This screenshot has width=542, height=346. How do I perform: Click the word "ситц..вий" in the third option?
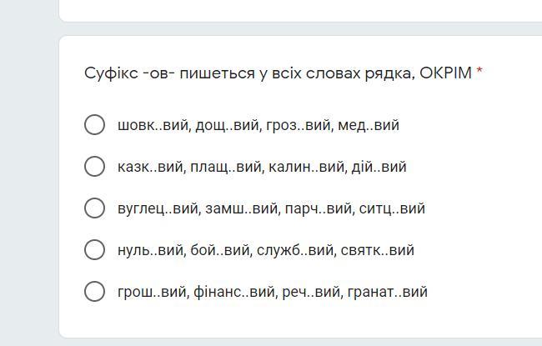click(x=392, y=208)
